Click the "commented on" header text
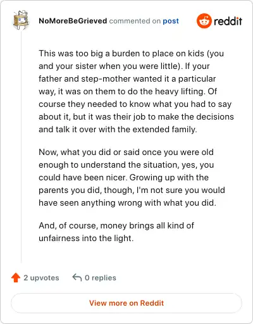Image resolution: width=253 pixels, height=324 pixels. click(x=135, y=21)
